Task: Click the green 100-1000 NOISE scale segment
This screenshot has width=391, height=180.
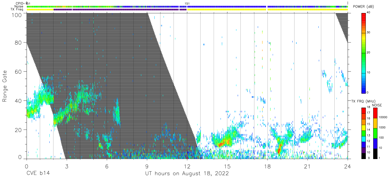Action: pos(375,133)
